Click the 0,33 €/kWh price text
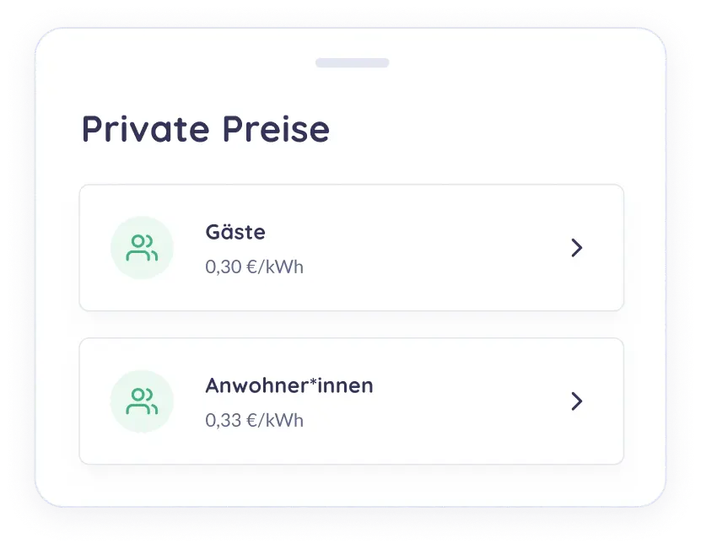This screenshot has width=701, height=549. tap(254, 420)
